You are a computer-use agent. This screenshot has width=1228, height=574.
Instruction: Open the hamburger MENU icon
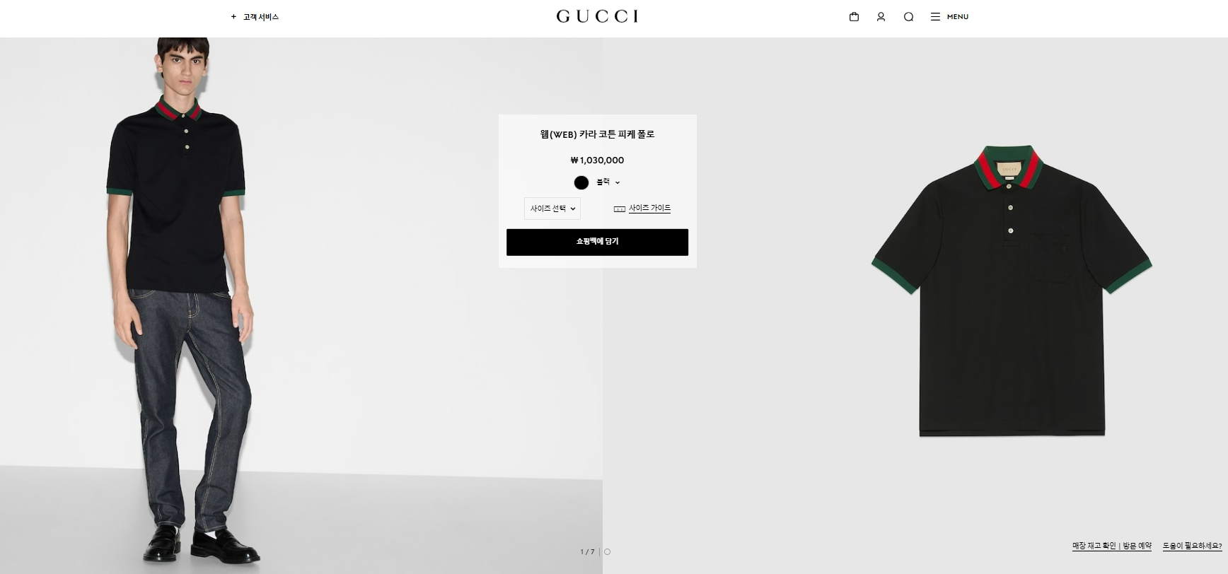tap(935, 16)
